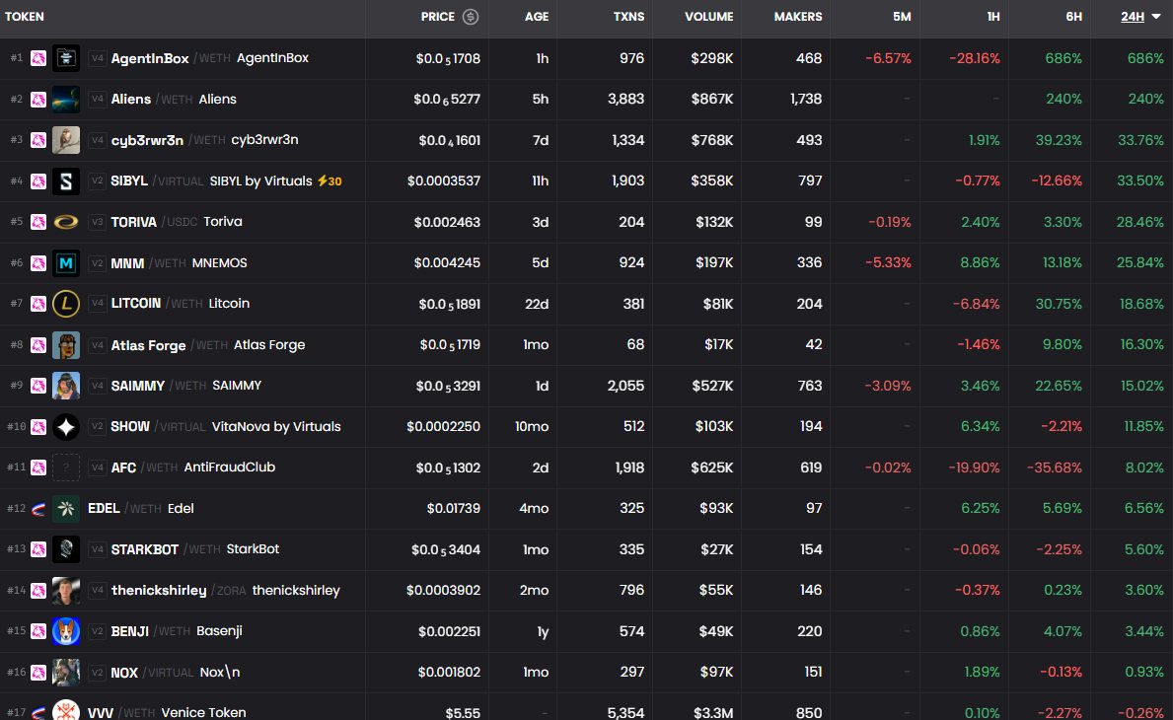Sort table by 5M header
The height and width of the screenshot is (720, 1173).
902,17
